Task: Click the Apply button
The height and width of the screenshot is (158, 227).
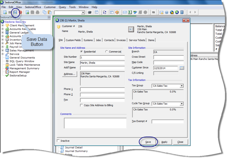Action: (164, 142)
